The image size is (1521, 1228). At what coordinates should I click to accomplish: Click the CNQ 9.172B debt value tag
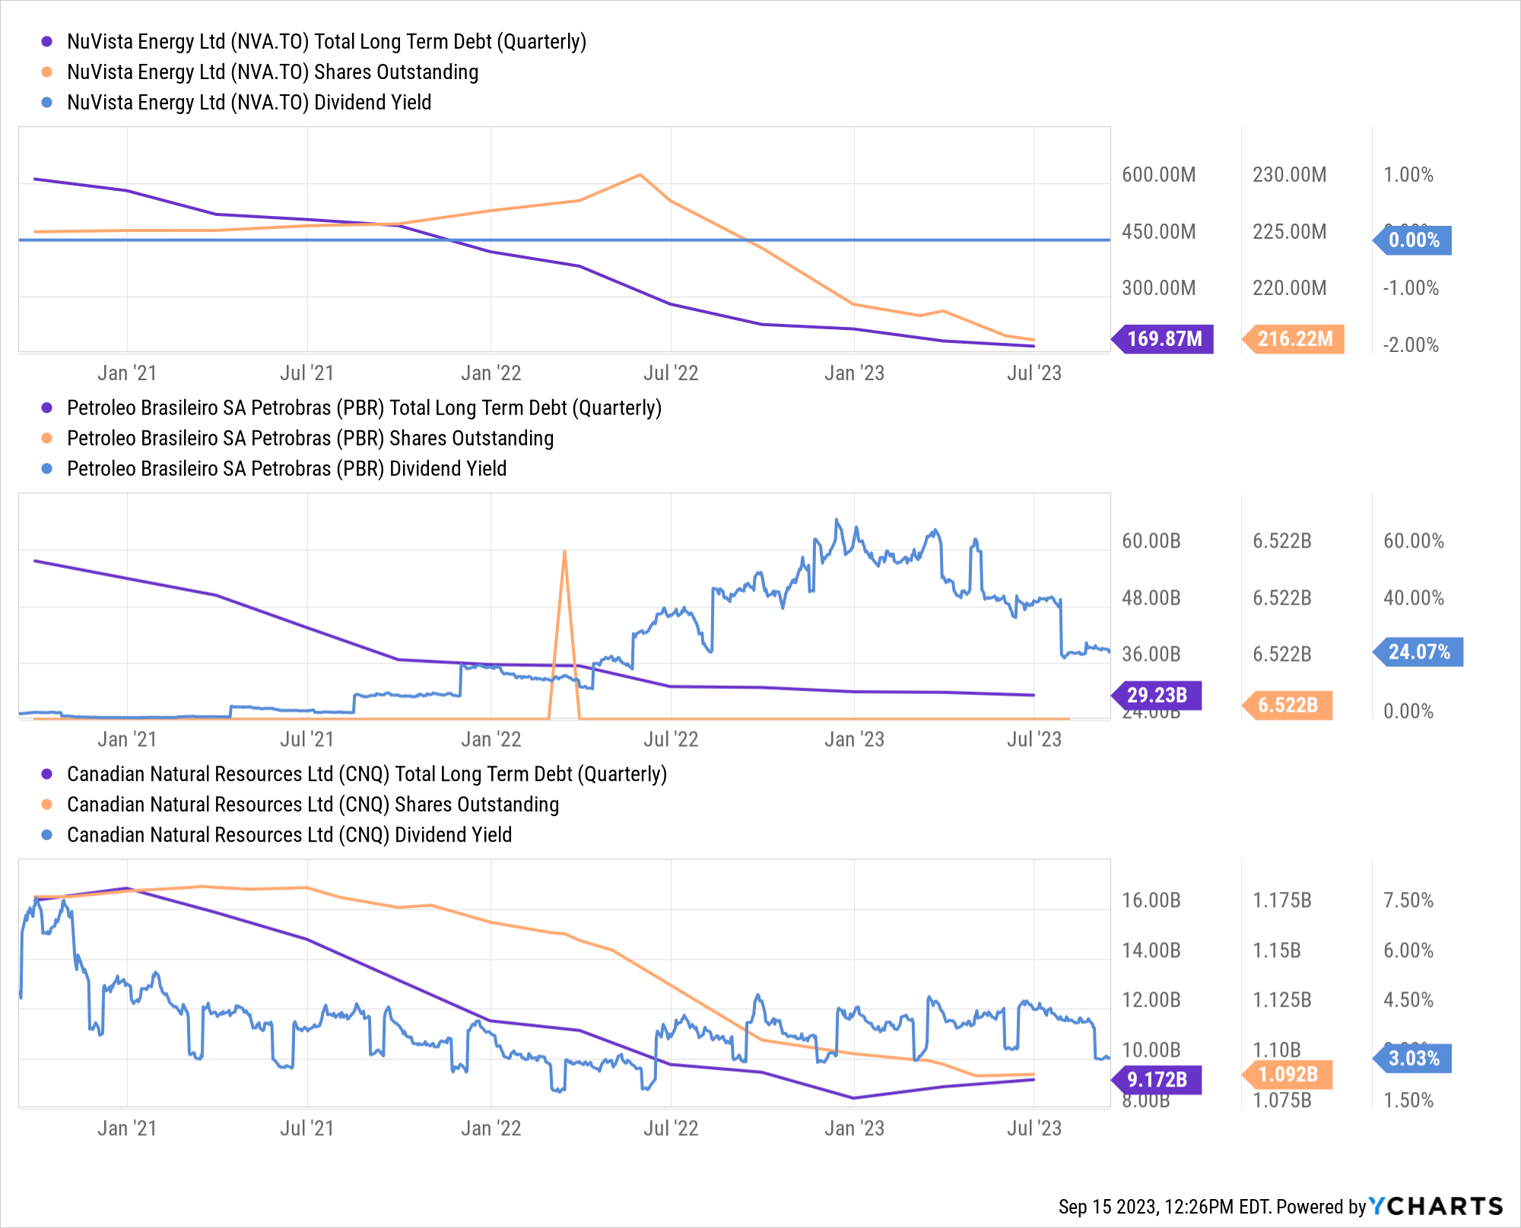[1157, 1079]
